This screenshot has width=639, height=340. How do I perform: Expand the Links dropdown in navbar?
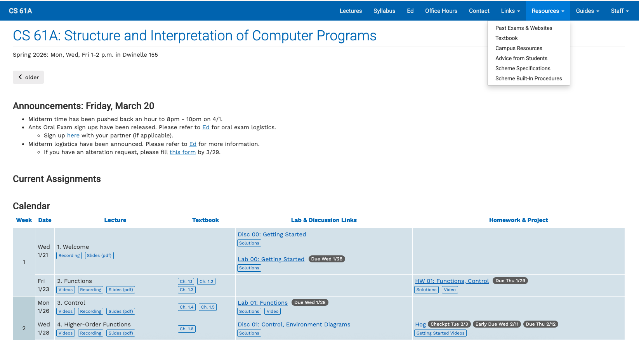[x=510, y=11]
